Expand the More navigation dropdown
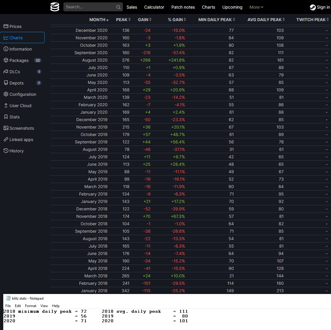Screen dimensions: 331x330 [256, 7]
